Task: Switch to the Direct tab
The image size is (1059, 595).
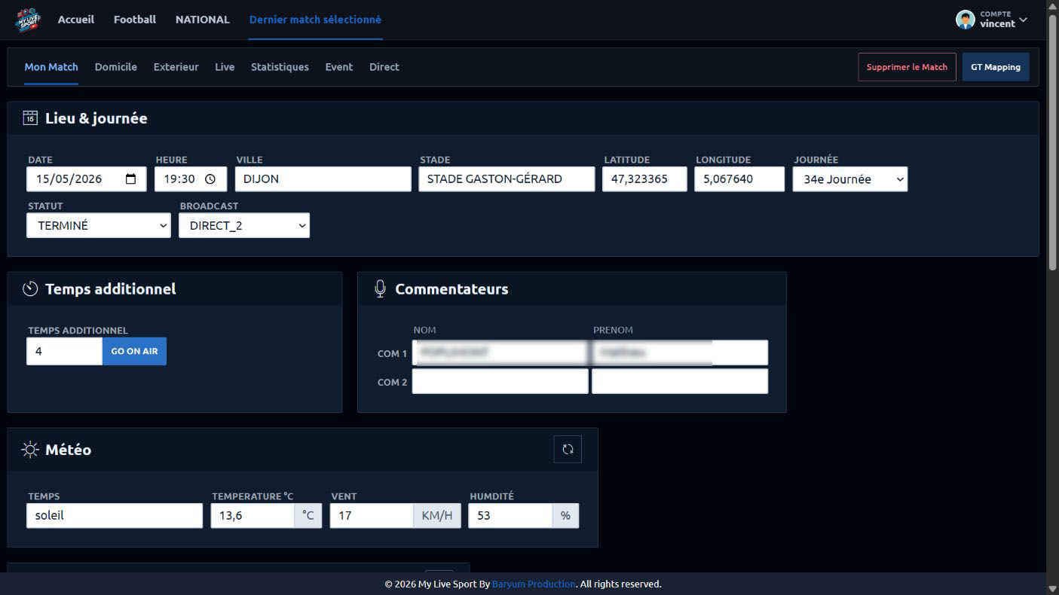Action: coord(384,67)
